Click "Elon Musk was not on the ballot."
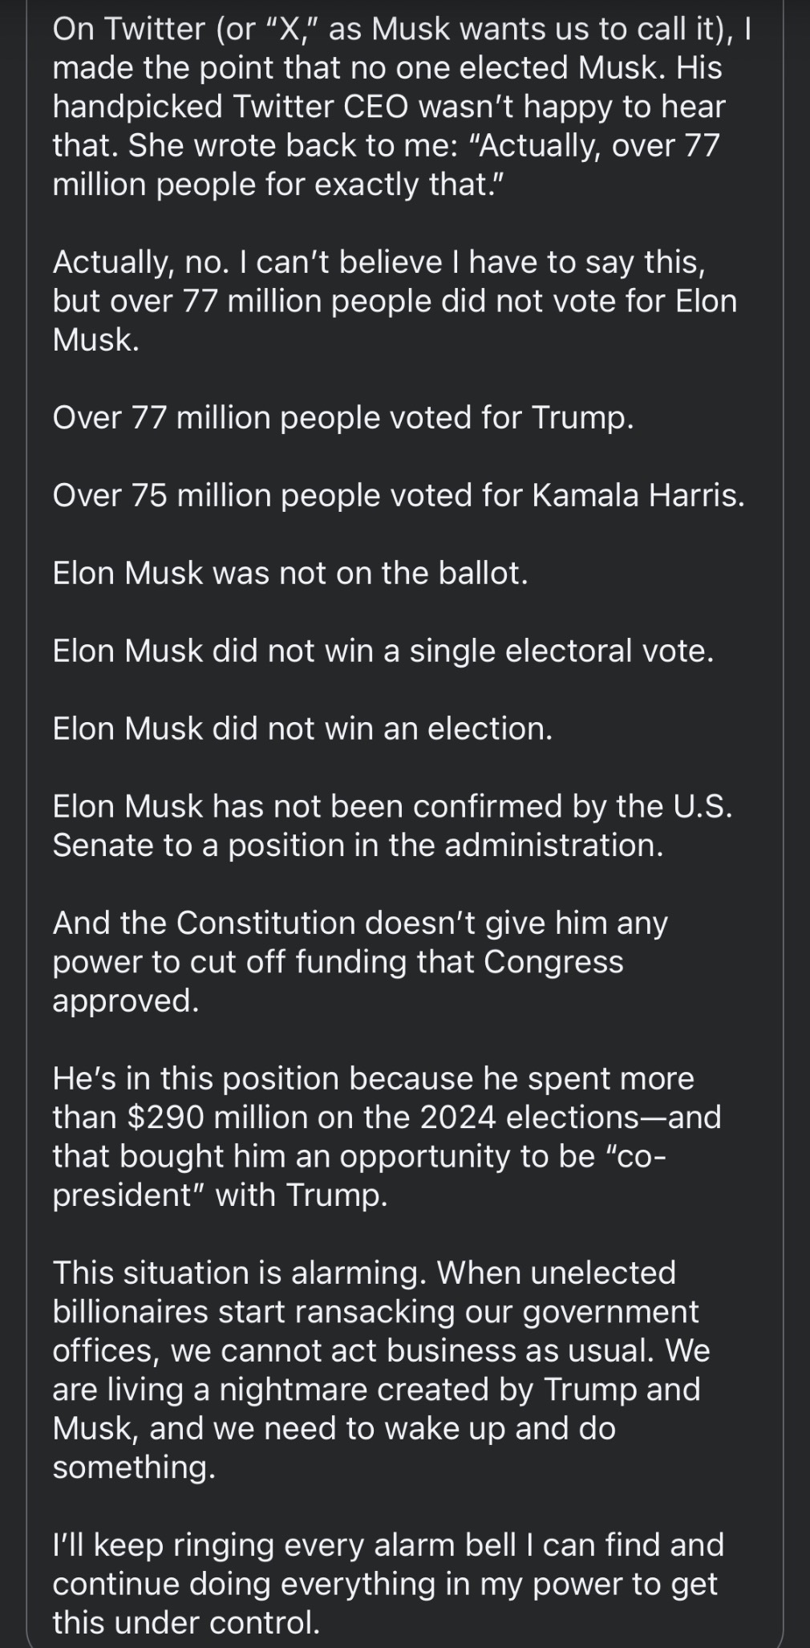The image size is (810, 1648). click(290, 573)
